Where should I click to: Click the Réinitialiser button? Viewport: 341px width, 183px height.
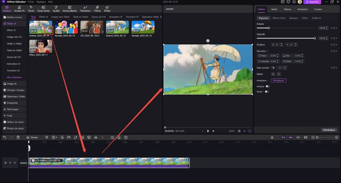pyautogui.click(x=329, y=130)
